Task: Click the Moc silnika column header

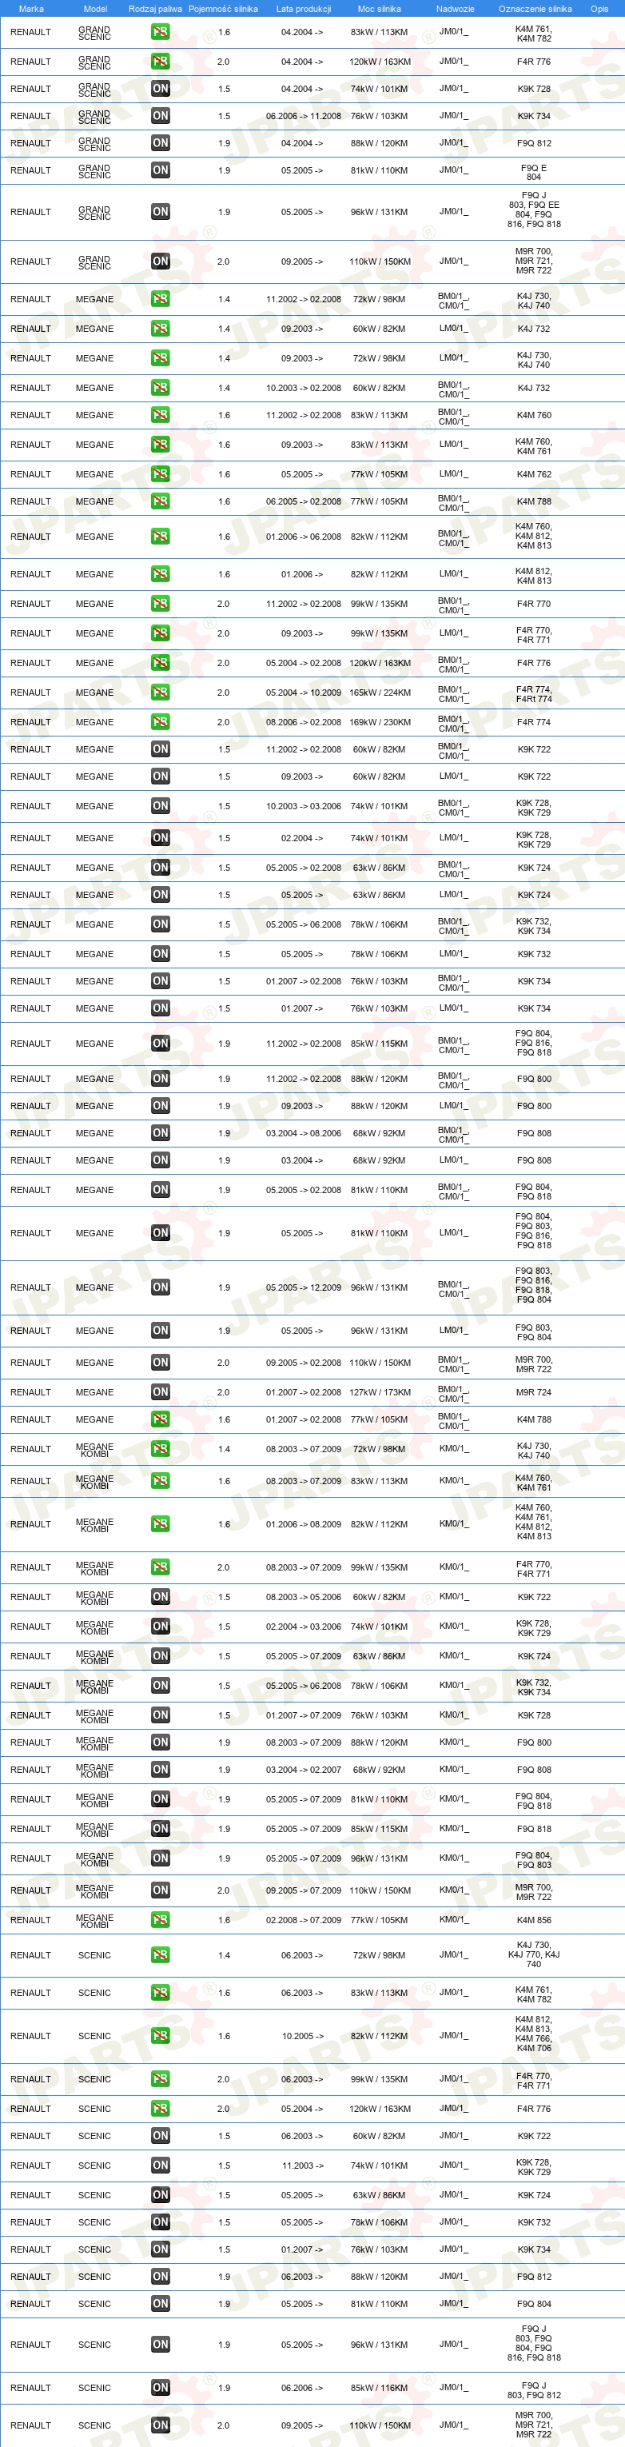Action: click(379, 9)
